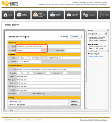Collapse the Práce s formulářem panel
This screenshot has height=123, width=112.
[x=107, y=51]
